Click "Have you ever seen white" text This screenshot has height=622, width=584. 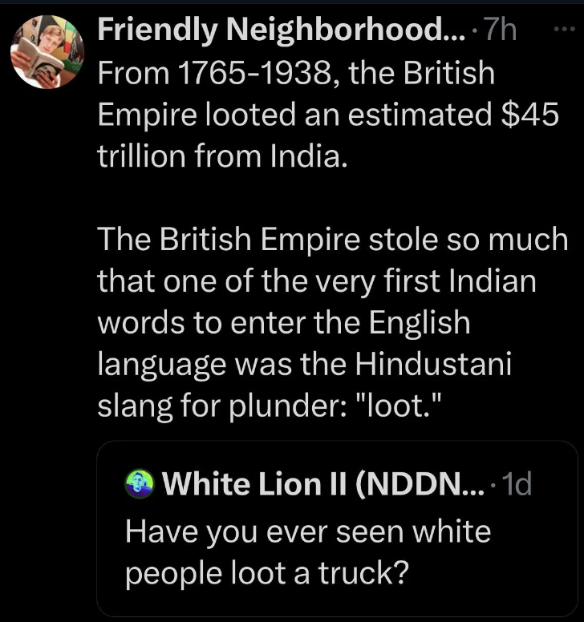coord(307,531)
